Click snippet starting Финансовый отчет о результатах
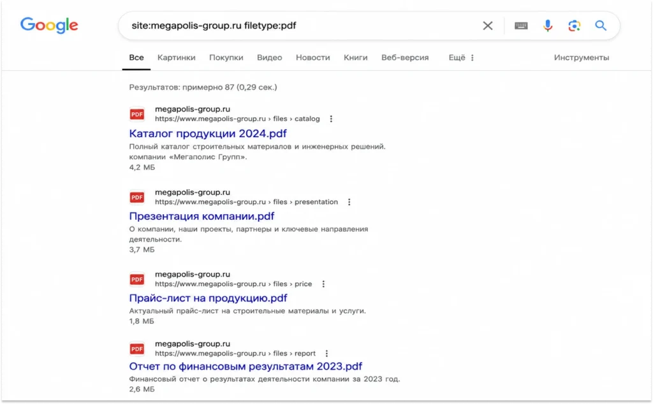This screenshot has width=653, height=404. pyautogui.click(x=265, y=379)
